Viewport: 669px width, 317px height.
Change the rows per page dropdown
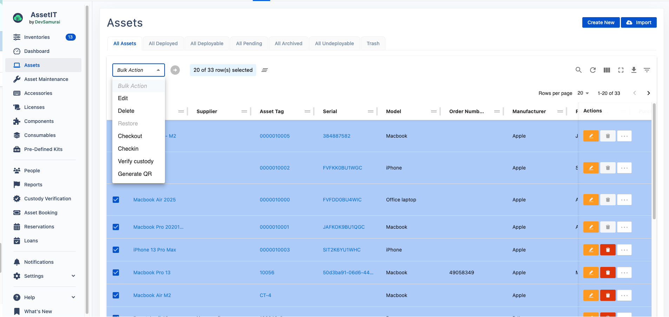pos(583,93)
